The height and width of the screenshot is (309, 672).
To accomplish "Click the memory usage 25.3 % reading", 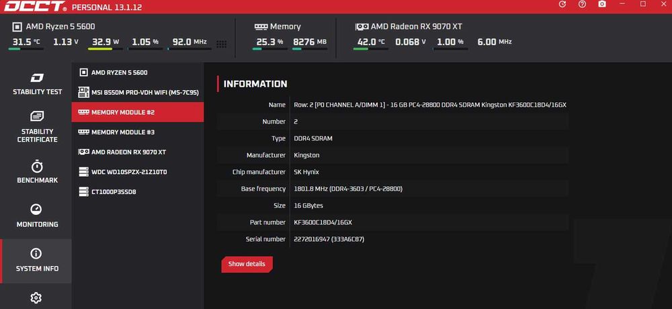I will [269, 42].
